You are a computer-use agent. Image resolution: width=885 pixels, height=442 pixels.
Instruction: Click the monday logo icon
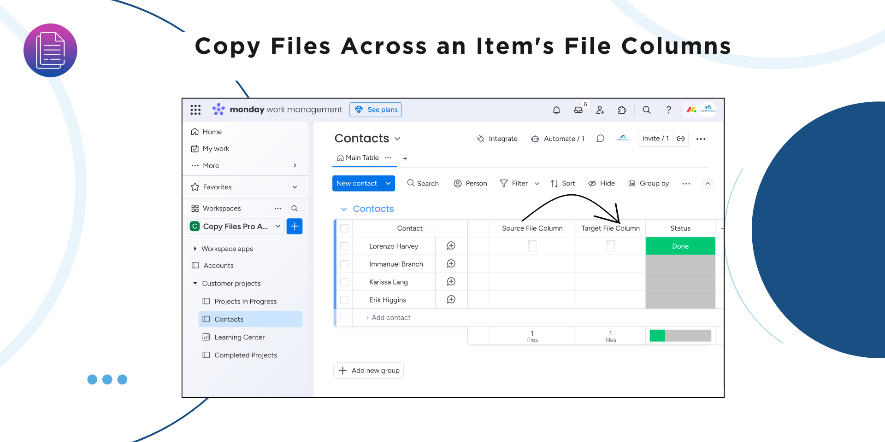point(691,110)
